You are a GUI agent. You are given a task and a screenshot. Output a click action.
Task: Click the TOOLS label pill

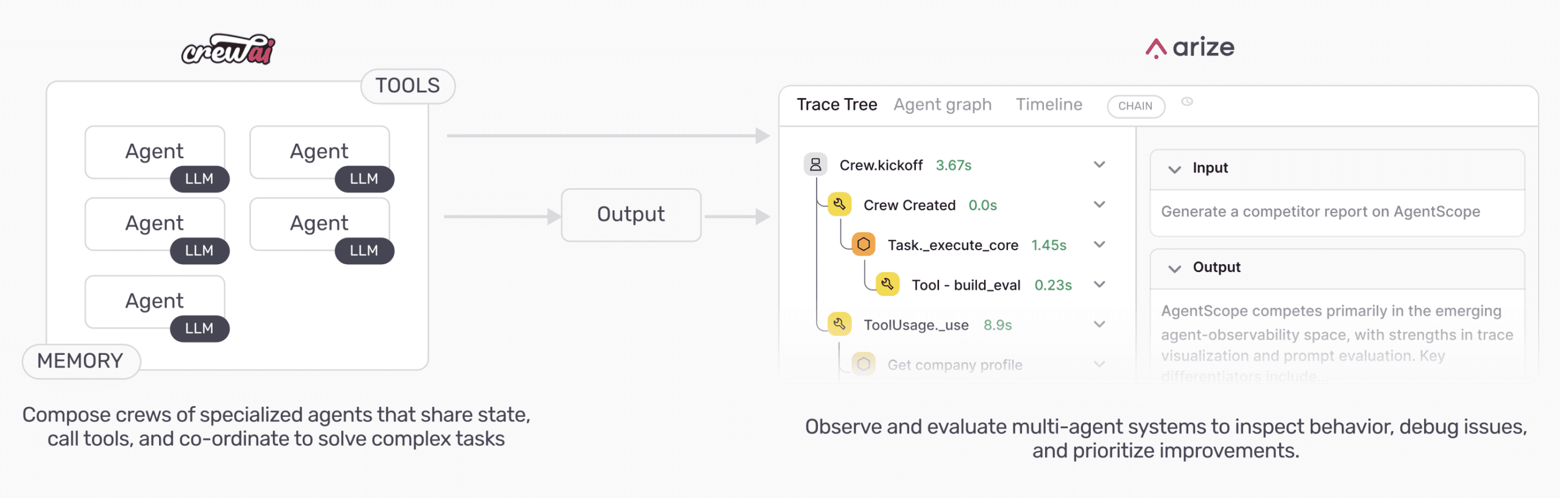tap(408, 86)
